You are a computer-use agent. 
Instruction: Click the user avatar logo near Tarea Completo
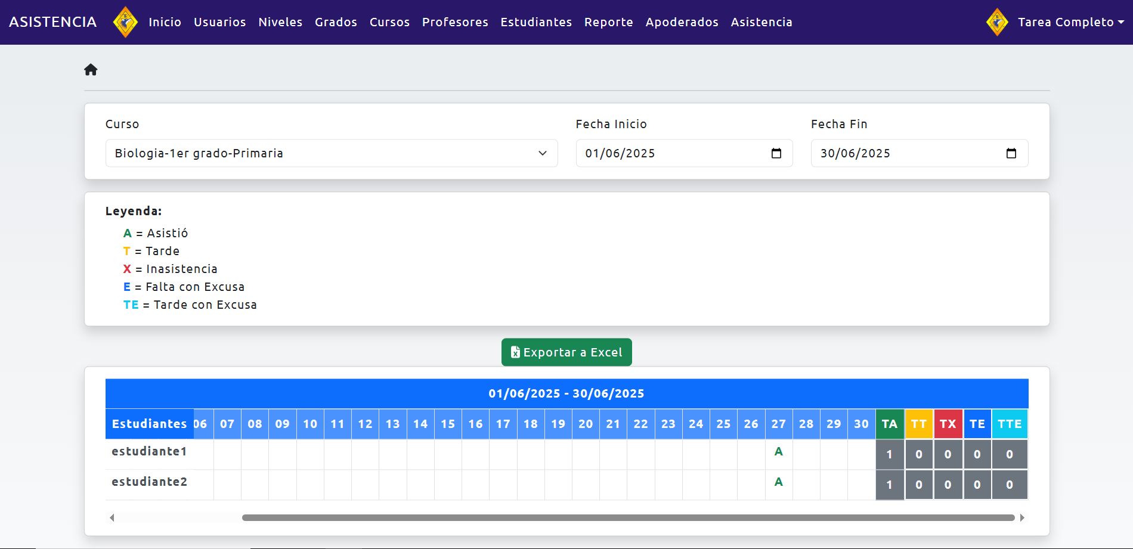(x=997, y=22)
